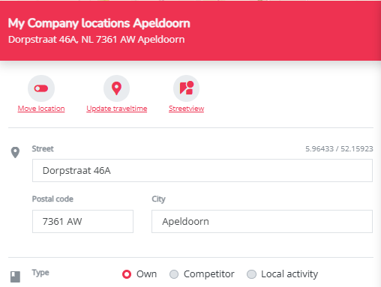Click the bookmark icon beside Type
The width and height of the screenshot is (381, 287).
(15, 277)
